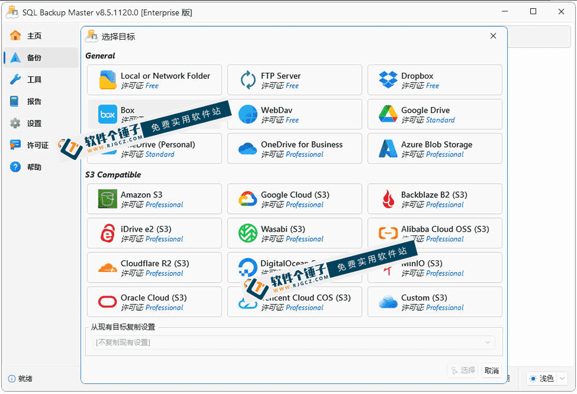The image size is (577, 394).
Task: Select the OneDrive for Business cloud icon
Action: (248, 149)
